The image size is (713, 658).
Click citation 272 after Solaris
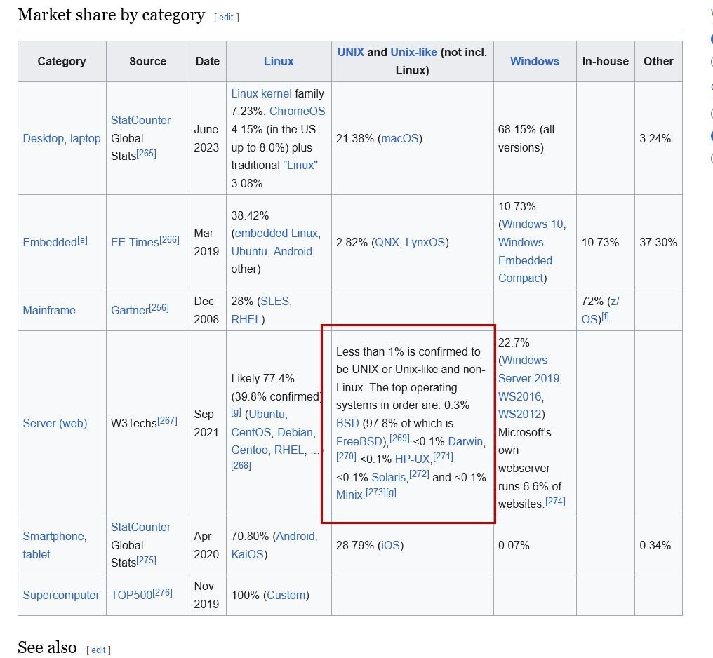419,474
